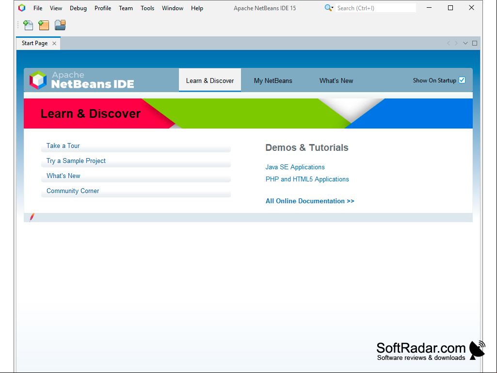Focus the Search (Ctrl+I) field
Image resolution: width=497 pixels, height=373 pixels.
click(x=376, y=8)
